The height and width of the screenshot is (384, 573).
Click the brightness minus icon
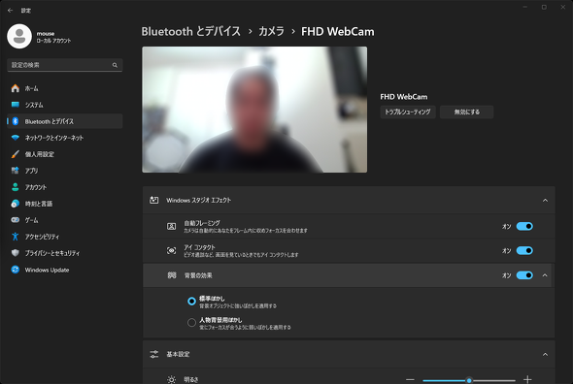pos(410,379)
